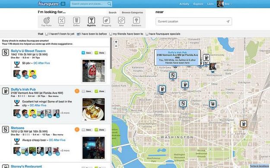270x168 pixels.
Task: Switch to the Search tab
Action: pos(112,12)
